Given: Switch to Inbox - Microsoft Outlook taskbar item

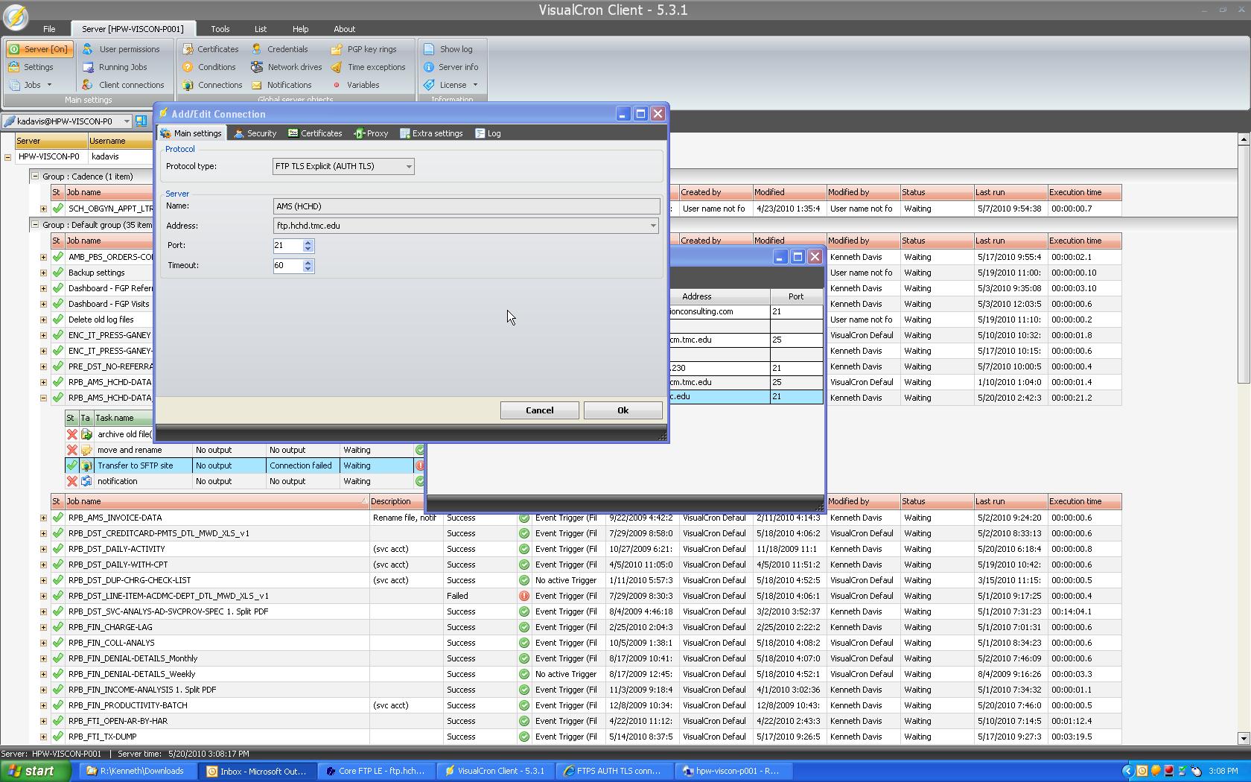Looking at the screenshot, I should click(x=256, y=771).
